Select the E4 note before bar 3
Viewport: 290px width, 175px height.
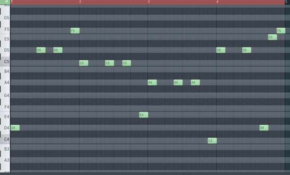click(144, 115)
